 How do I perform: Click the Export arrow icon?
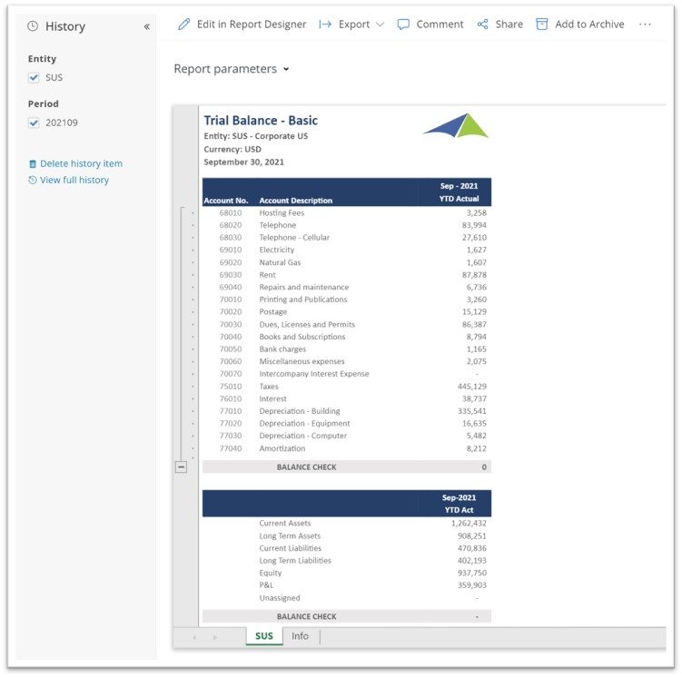click(325, 25)
